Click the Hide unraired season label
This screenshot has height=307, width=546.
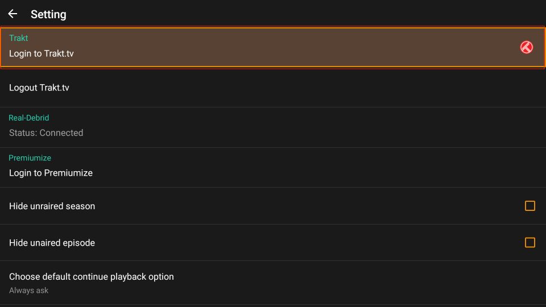[x=52, y=206]
